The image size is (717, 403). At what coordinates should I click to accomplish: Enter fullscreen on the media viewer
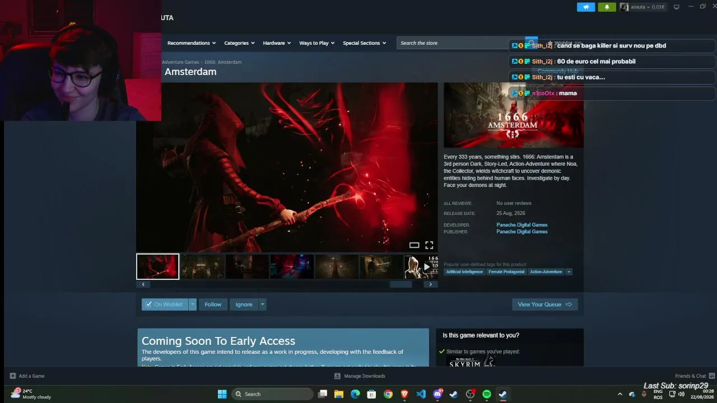[x=429, y=245]
